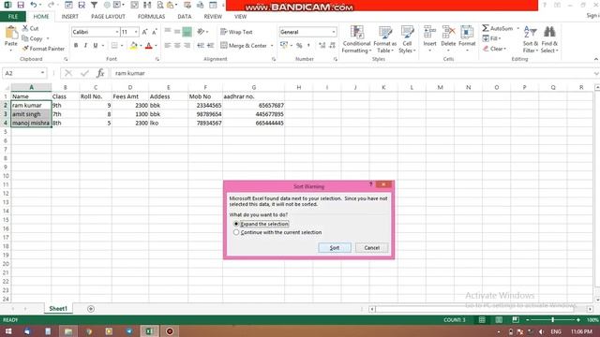Image resolution: width=600 pixels, height=337 pixels.
Task: Click Cancel in Sort Warning dialog
Action: tap(371, 247)
